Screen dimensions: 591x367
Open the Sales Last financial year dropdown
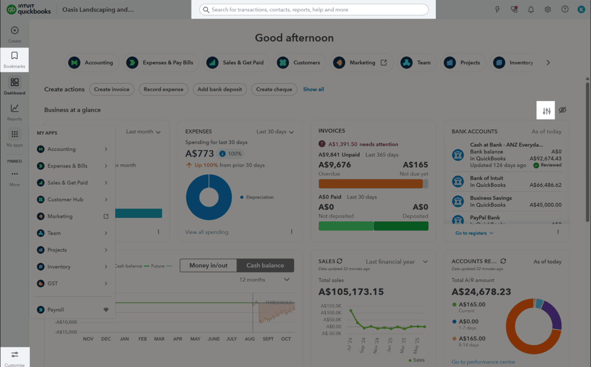tap(397, 262)
